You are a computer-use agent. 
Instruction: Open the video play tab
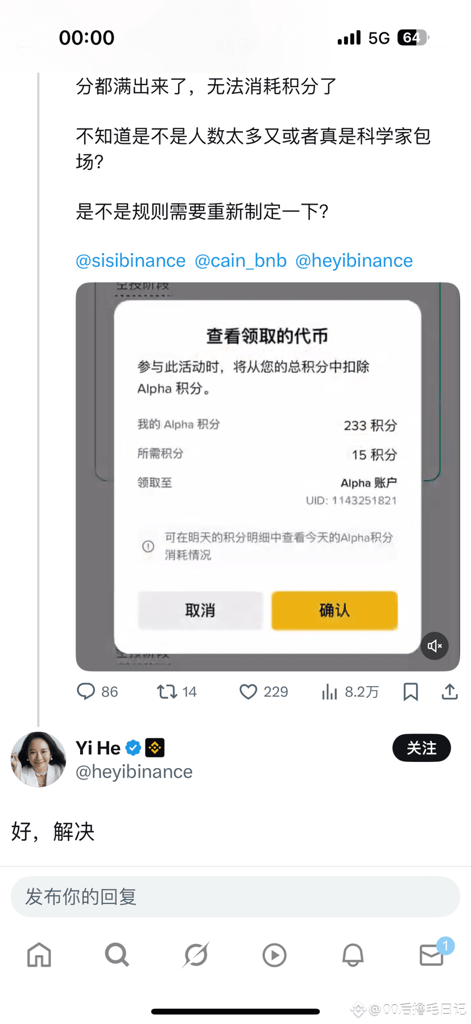[274, 955]
